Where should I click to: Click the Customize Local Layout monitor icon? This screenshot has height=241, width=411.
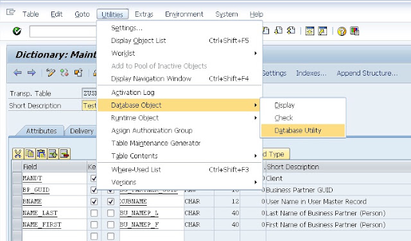pos(354,31)
